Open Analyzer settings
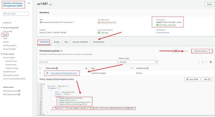The width and height of the screenshot is (215, 117). pos(12,68)
